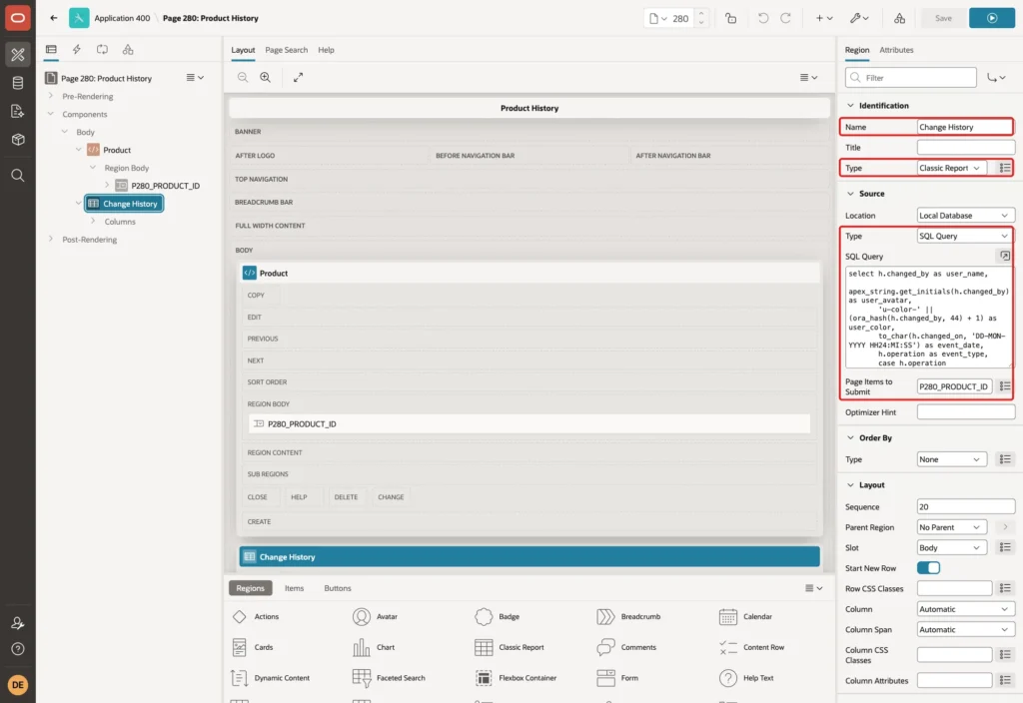This screenshot has width=1023, height=703.
Task: Select the Items gallery tab
Action: coord(295,587)
